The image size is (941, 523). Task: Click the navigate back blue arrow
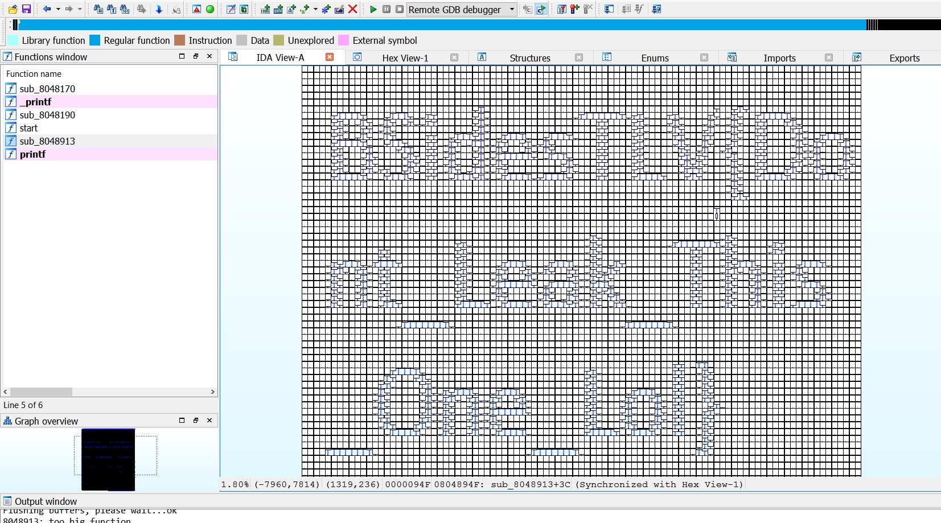click(47, 9)
